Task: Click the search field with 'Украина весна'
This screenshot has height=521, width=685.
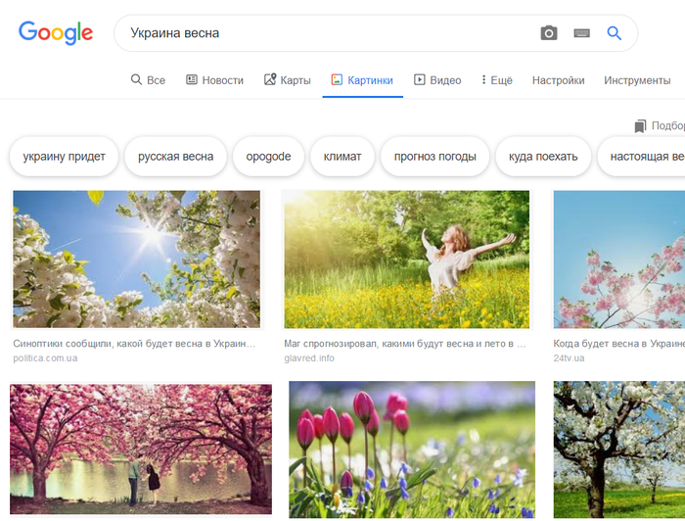Action: (323, 33)
